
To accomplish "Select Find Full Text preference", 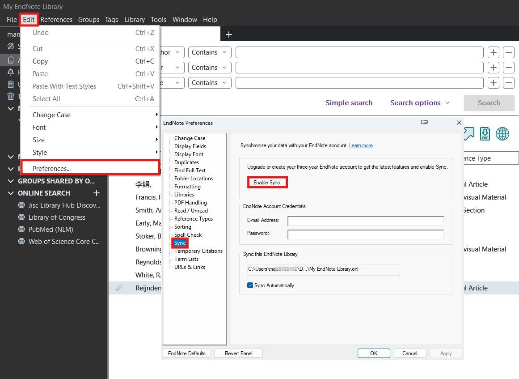I will (190, 170).
